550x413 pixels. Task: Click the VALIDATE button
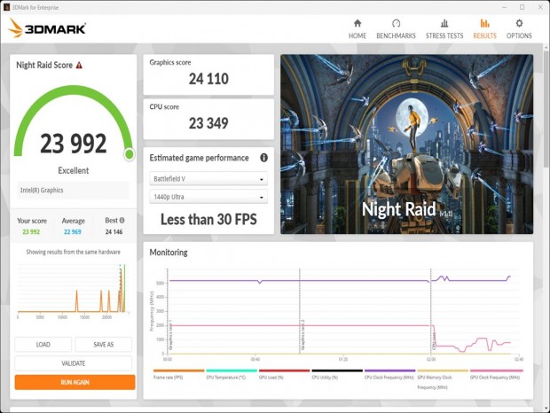pos(74,363)
